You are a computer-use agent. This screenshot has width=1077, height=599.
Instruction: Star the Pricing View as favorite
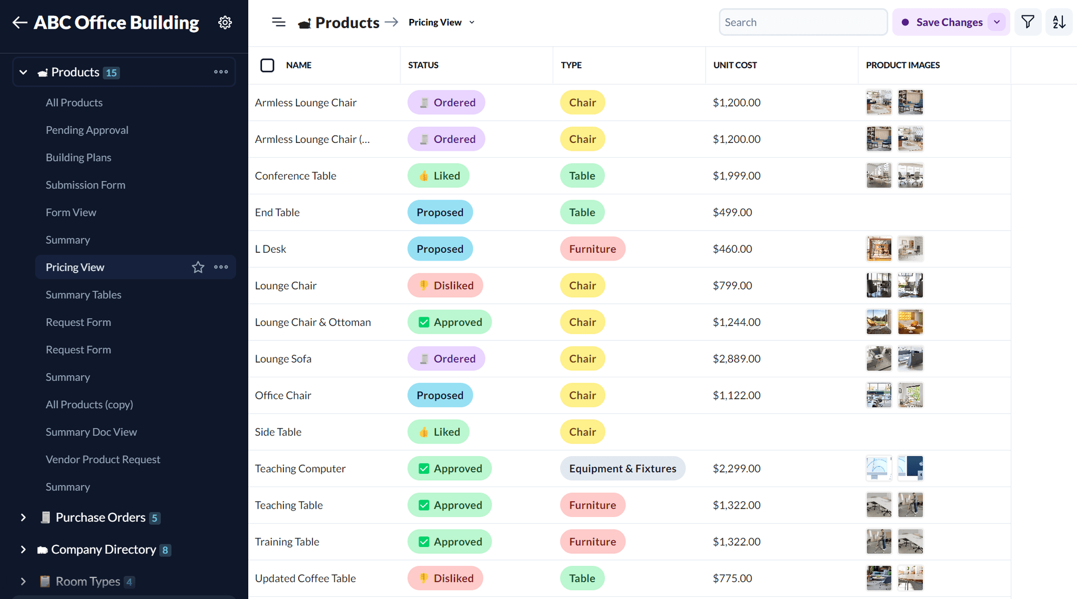(x=198, y=267)
